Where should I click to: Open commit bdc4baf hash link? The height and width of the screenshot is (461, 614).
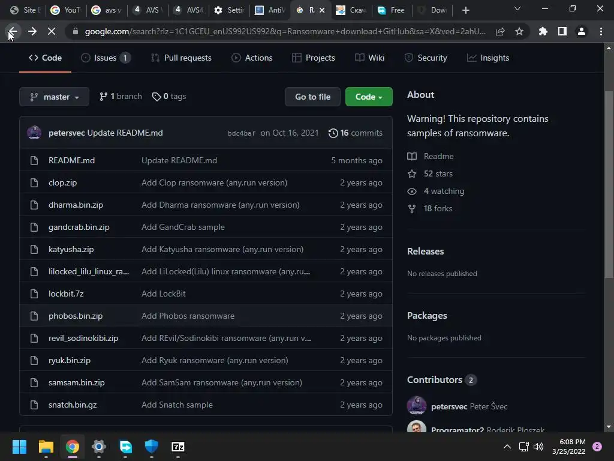tap(242, 133)
